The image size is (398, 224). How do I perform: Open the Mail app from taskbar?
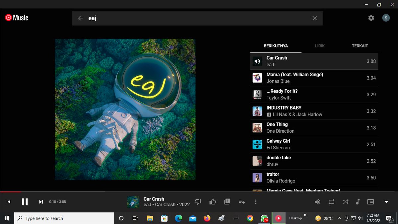pyautogui.click(x=193, y=218)
